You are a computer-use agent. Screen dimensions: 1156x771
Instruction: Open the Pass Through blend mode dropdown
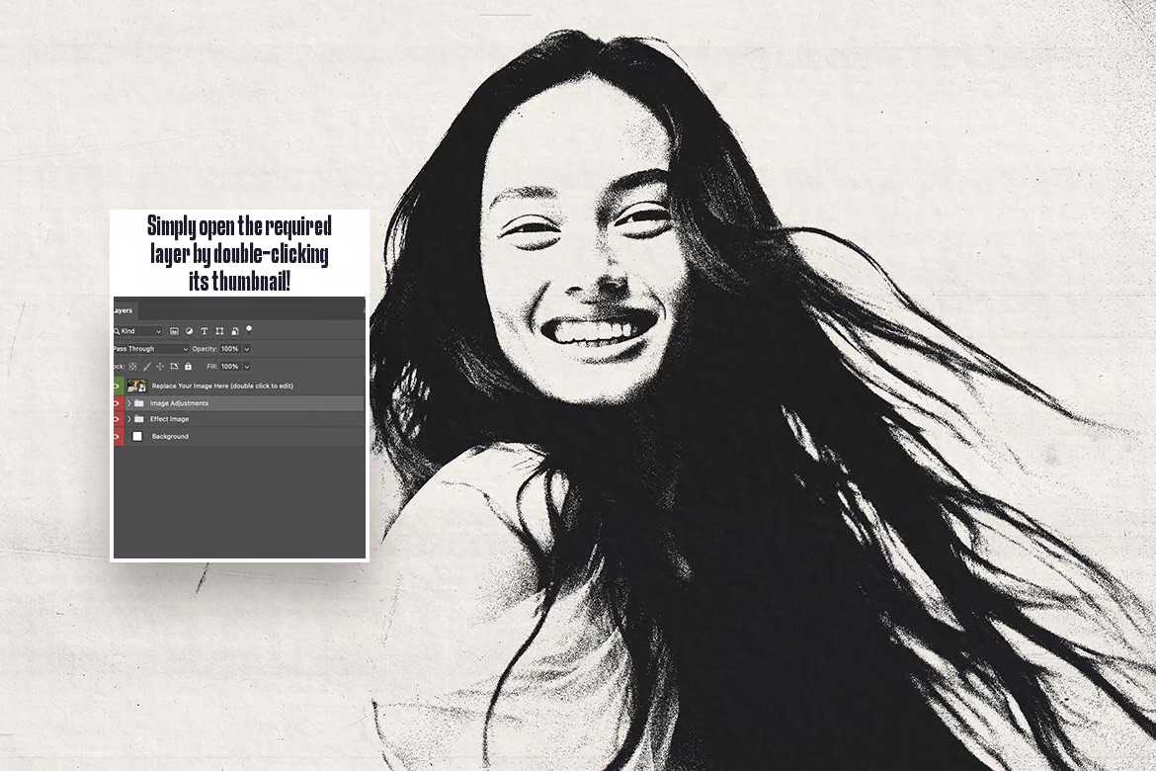(x=186, y=349)
